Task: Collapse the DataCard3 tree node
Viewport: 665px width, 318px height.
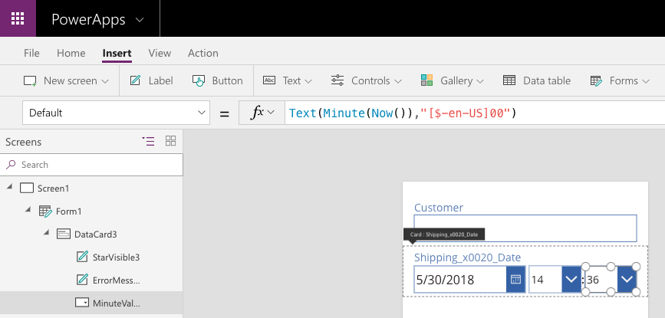Action: tap(46, 233)
